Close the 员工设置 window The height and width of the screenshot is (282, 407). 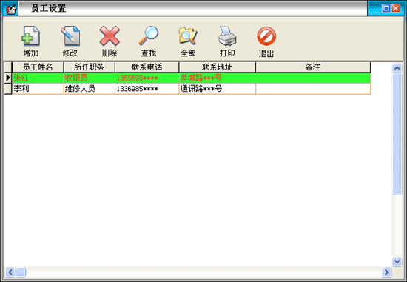tap(396, 8)
